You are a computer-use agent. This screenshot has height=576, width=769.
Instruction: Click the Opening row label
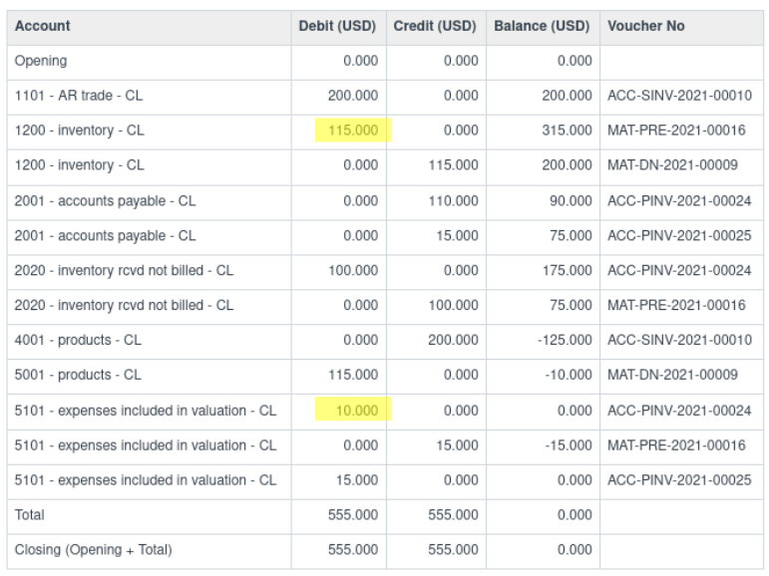tap(41, 61)
